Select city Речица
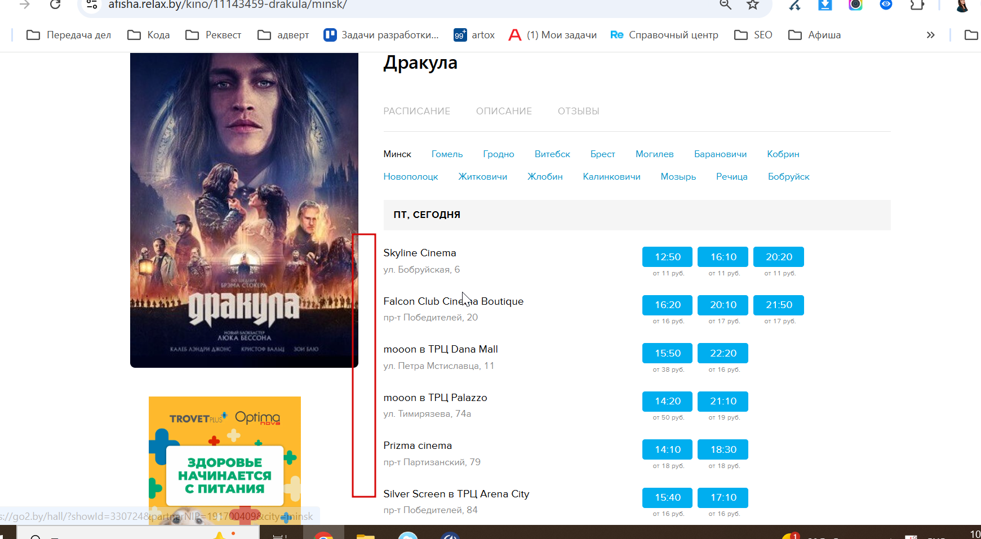Image resolution: width=981 pixels, height=539 pixels. [x=732, y=177]
